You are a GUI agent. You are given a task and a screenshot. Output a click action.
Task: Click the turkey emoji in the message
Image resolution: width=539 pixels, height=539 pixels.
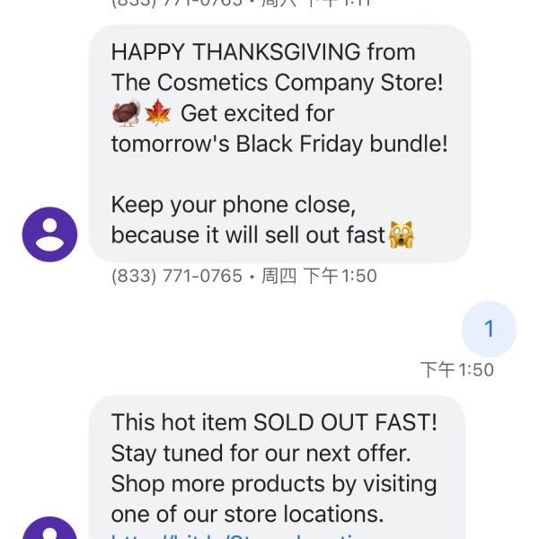(126, 113)
